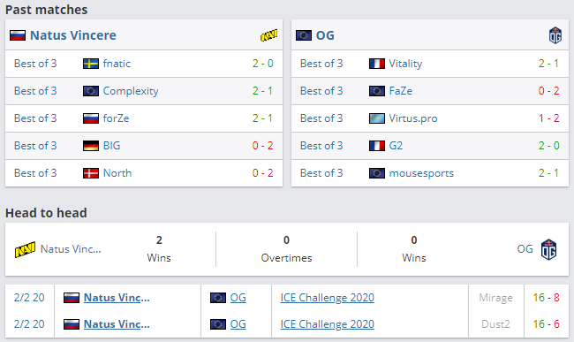Click the French flag next to Vitality

pyautogui.click(x=377, y=64)
